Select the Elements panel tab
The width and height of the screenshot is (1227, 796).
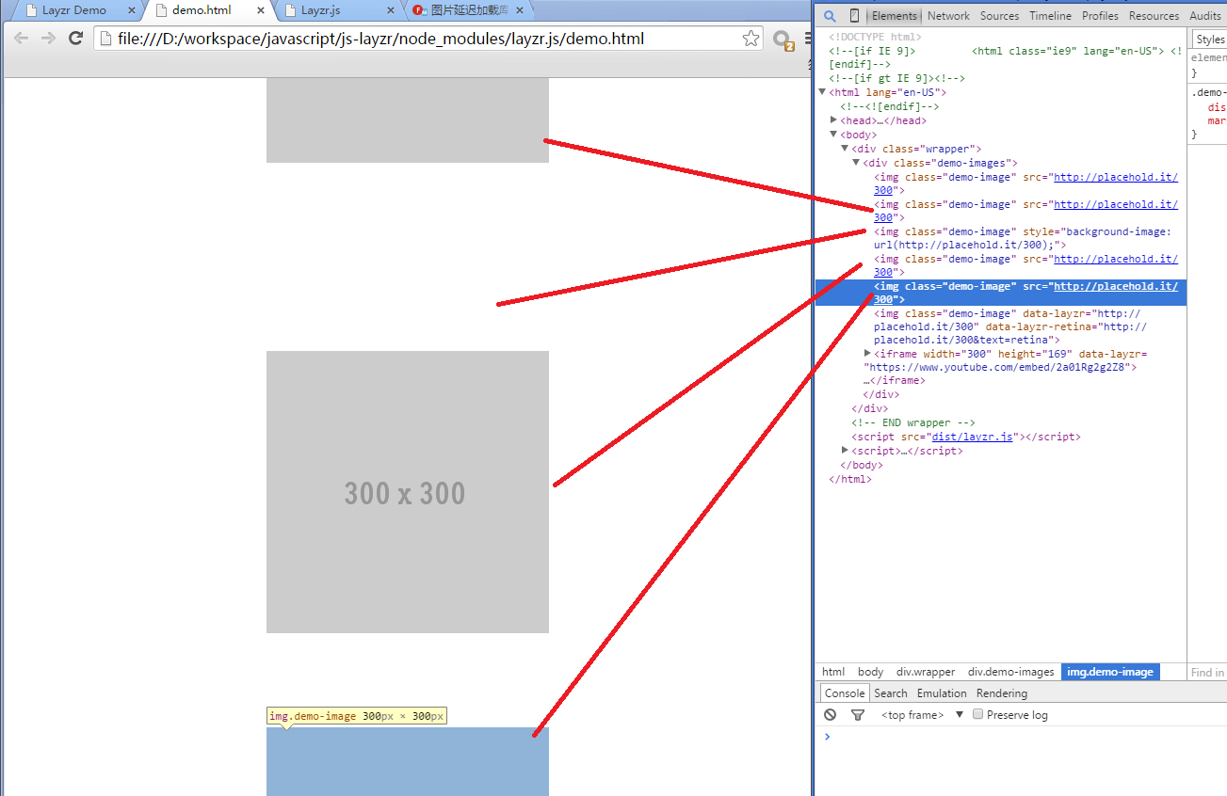(x=894, y=16)
